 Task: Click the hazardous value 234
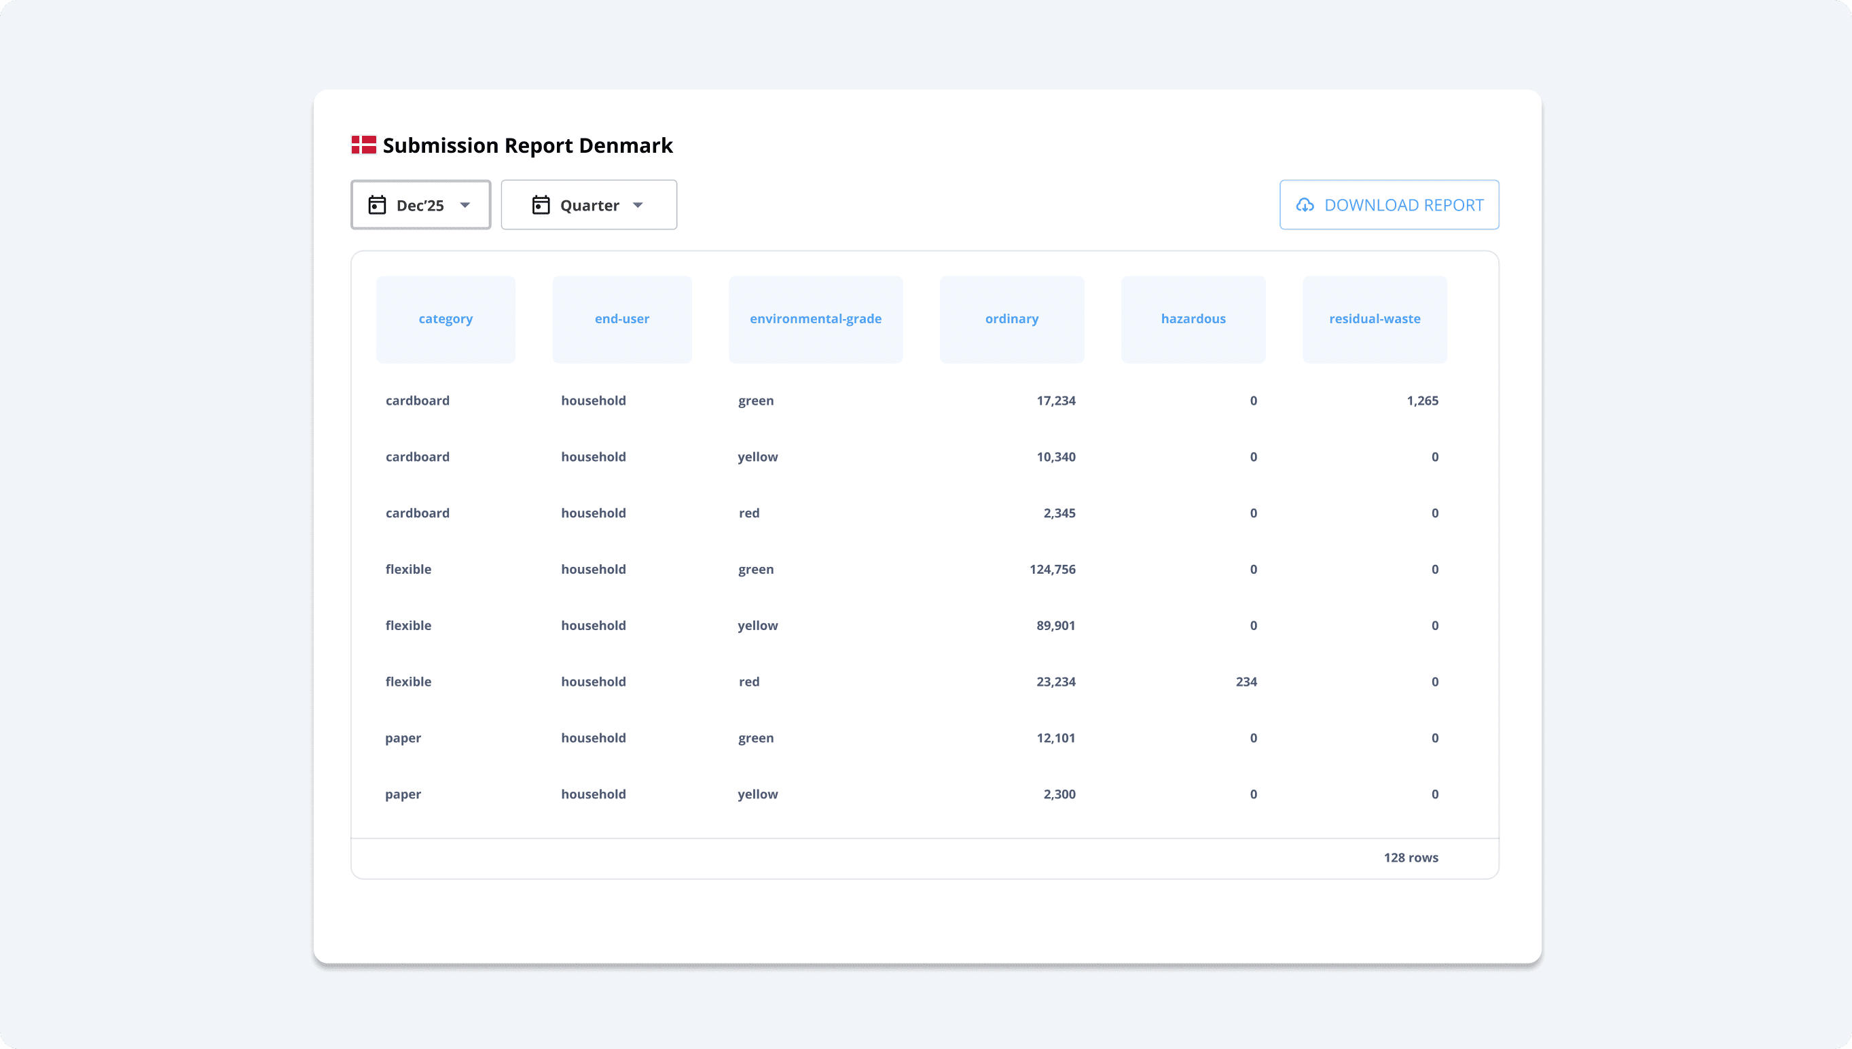tap(1246, 682)
